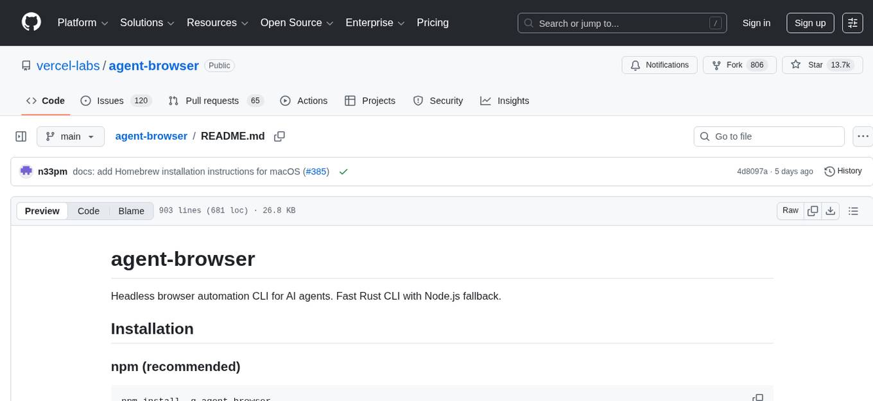The width and height of the screenshot is (873, 401).
Task: Open the main branch dropdown
Action: point(70,136)
